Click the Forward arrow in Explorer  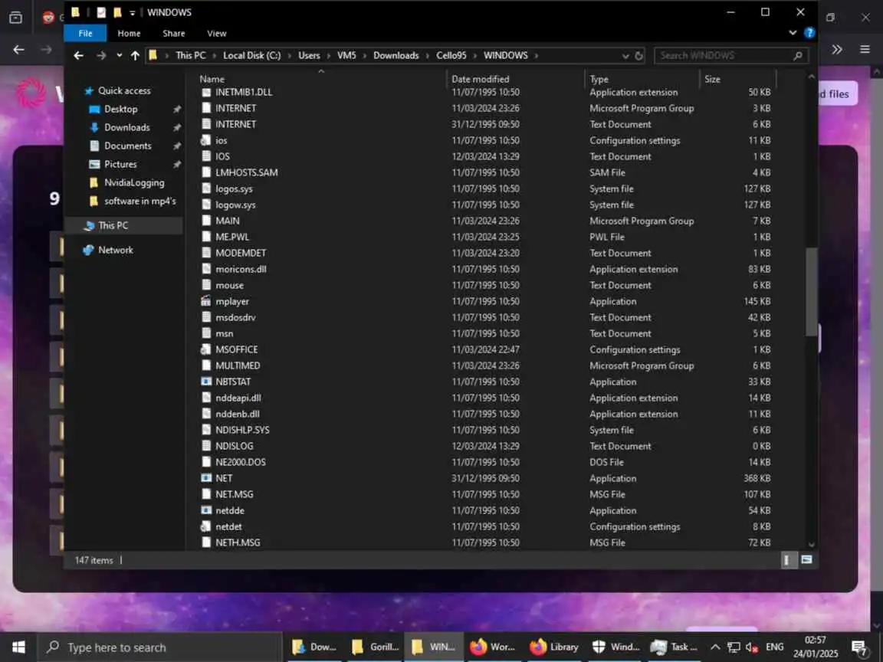tap(101, 55)
